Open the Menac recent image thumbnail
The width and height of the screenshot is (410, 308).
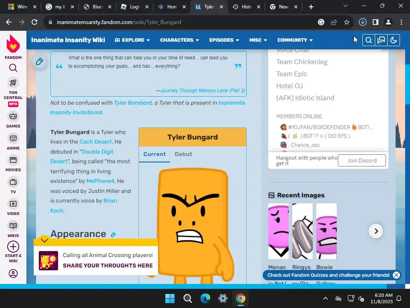279,231
